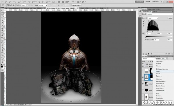
Task: Open the Channel RGB dropdown
Action: [x=153, y=18]
